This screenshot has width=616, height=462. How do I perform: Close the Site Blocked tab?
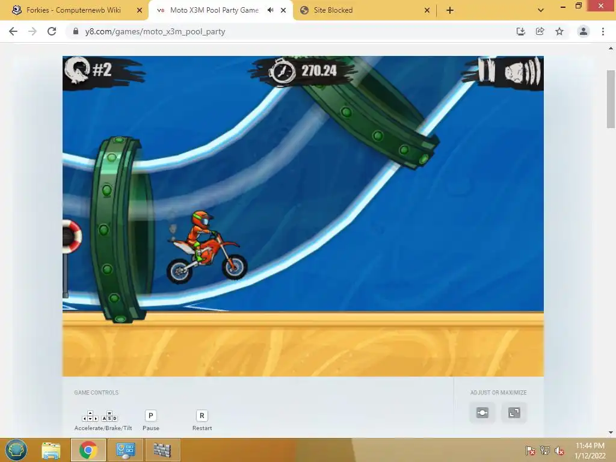427,10
